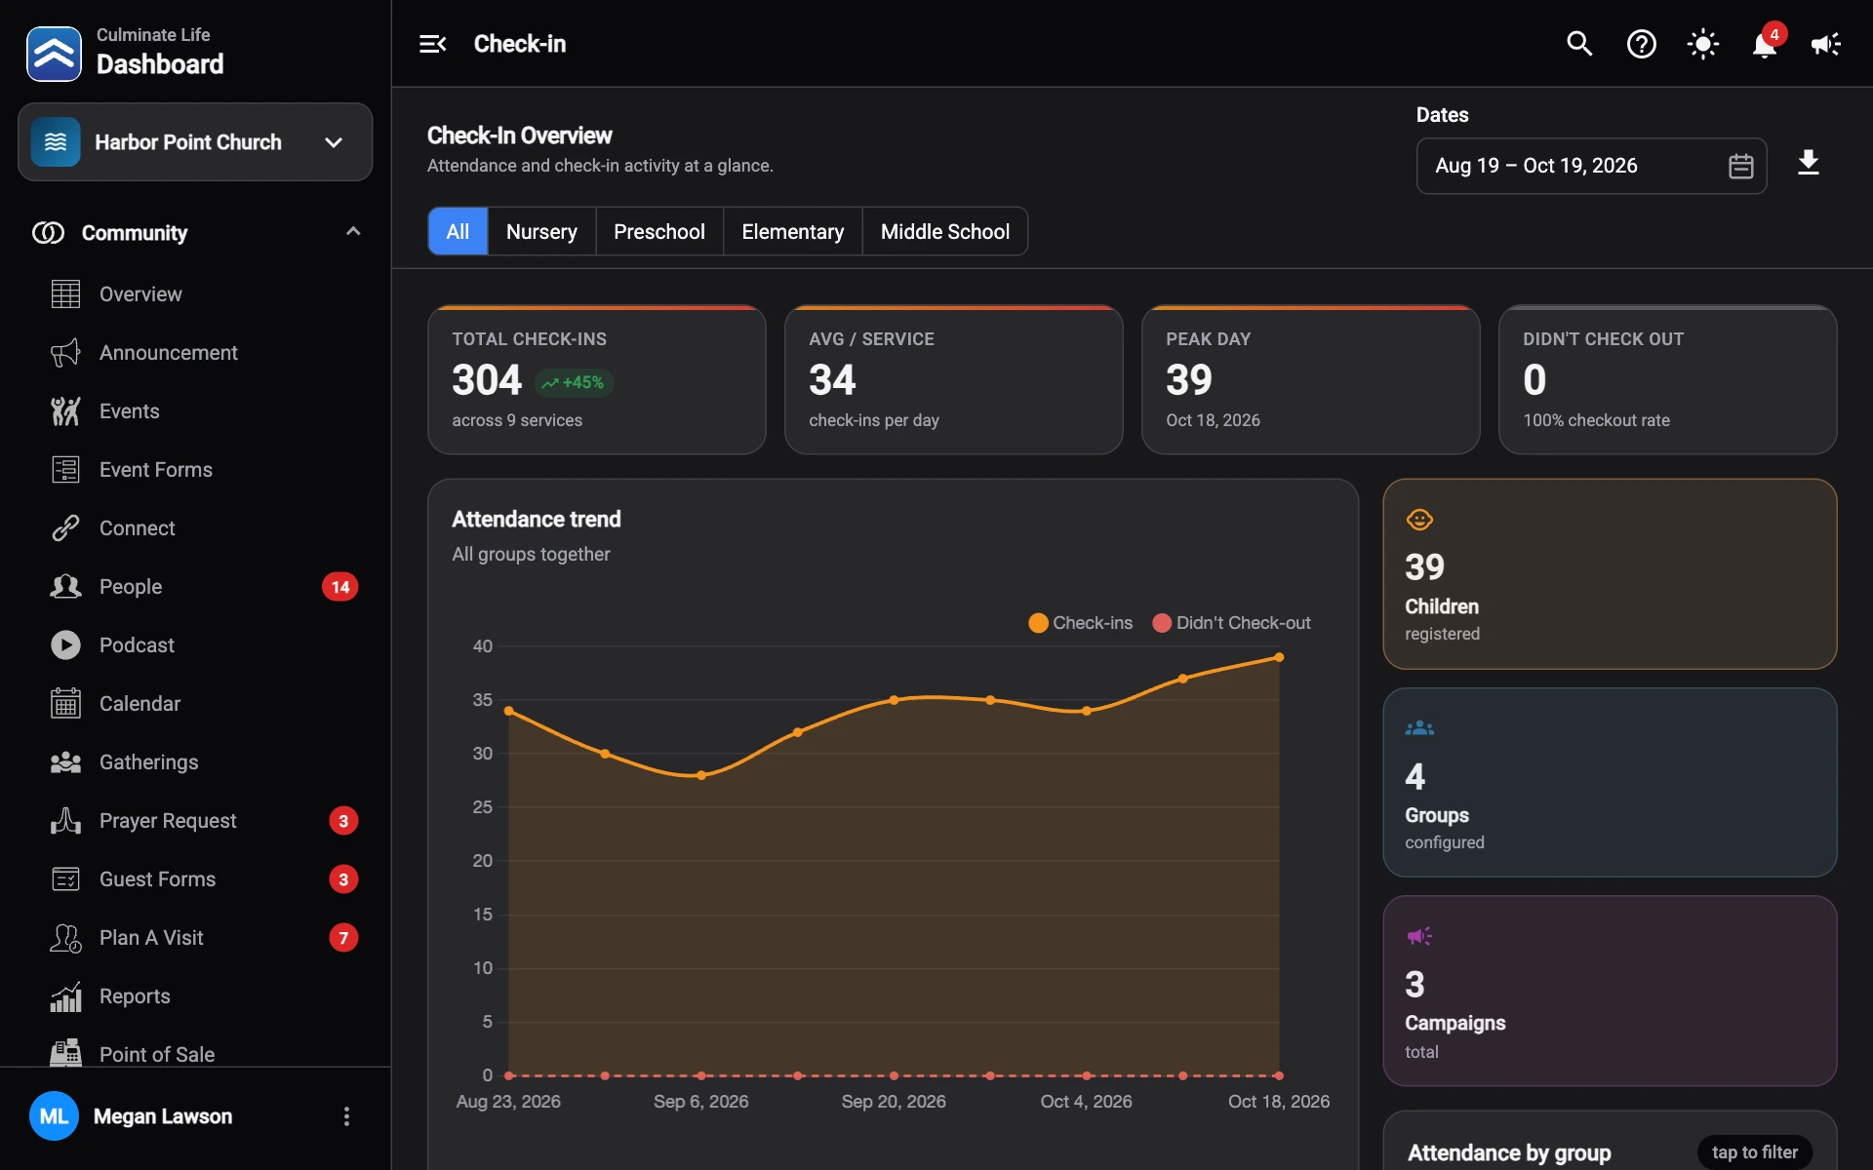Open Megan Lawson user options menu
Image resolution: width=1873 pixels, height=1170 pixels.
click(346, 1116)
